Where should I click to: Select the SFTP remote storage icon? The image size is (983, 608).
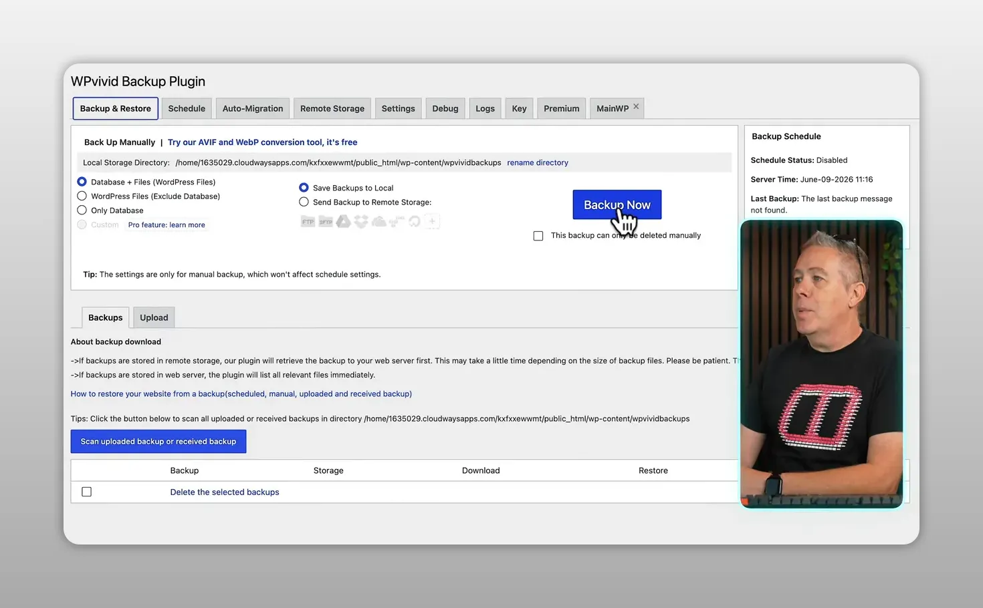click(x=326, y=221)
